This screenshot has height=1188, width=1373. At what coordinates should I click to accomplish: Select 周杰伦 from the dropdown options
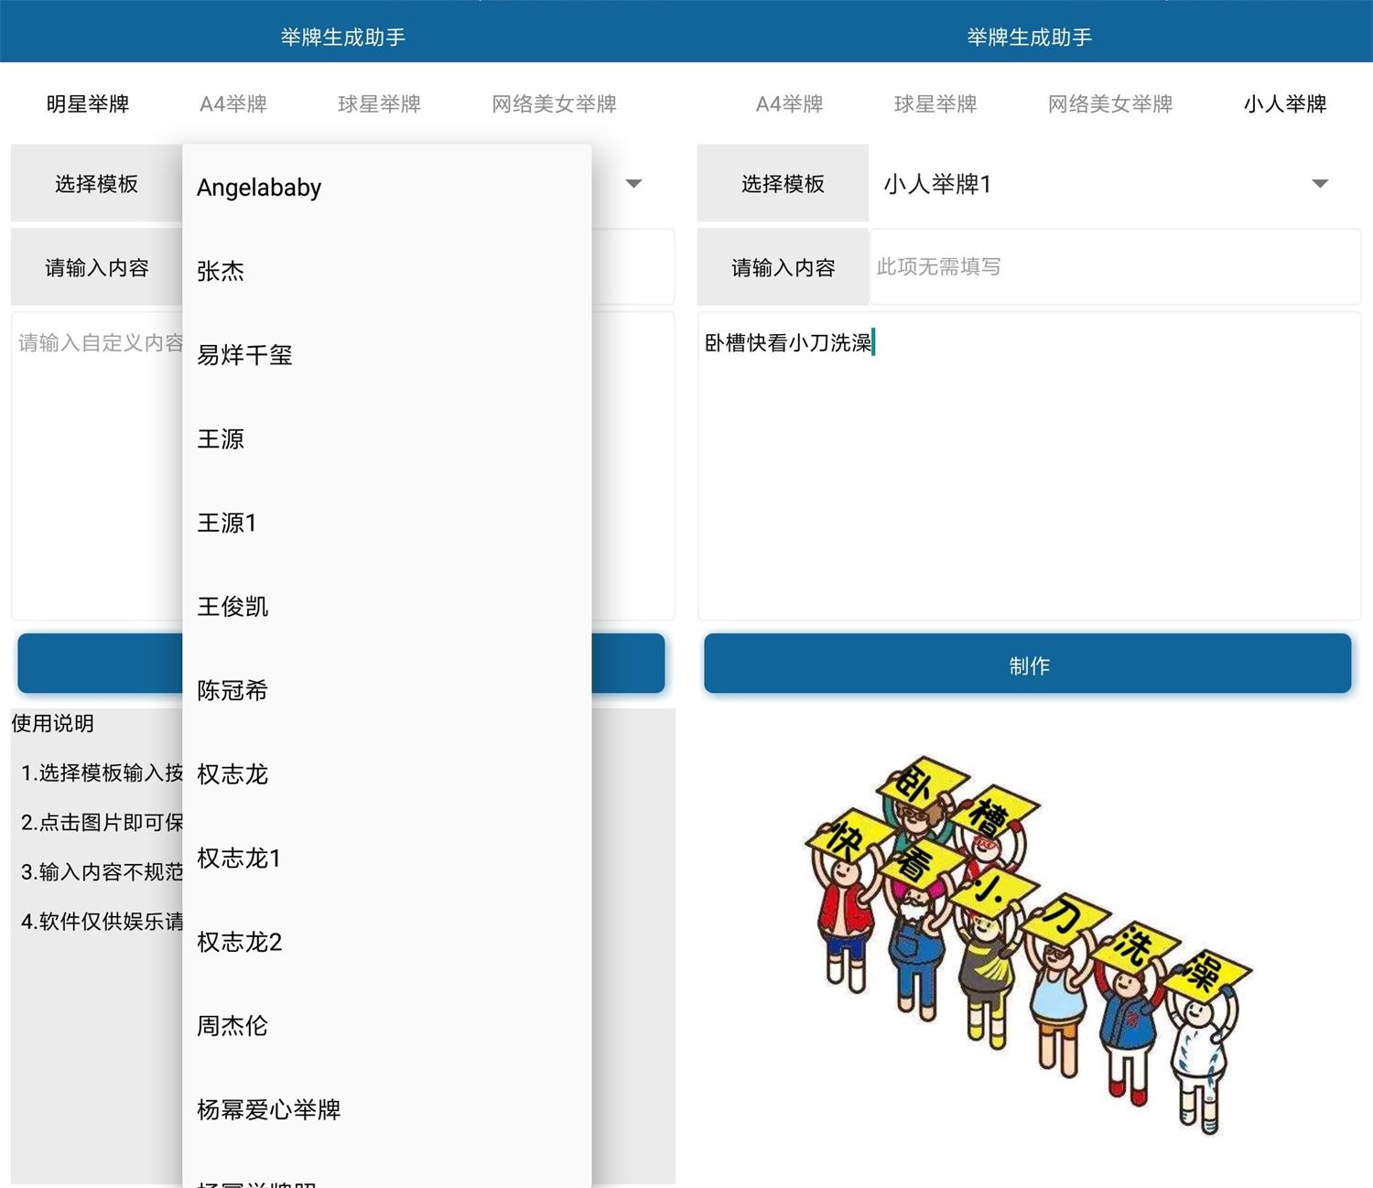[x=232, y=1026]
